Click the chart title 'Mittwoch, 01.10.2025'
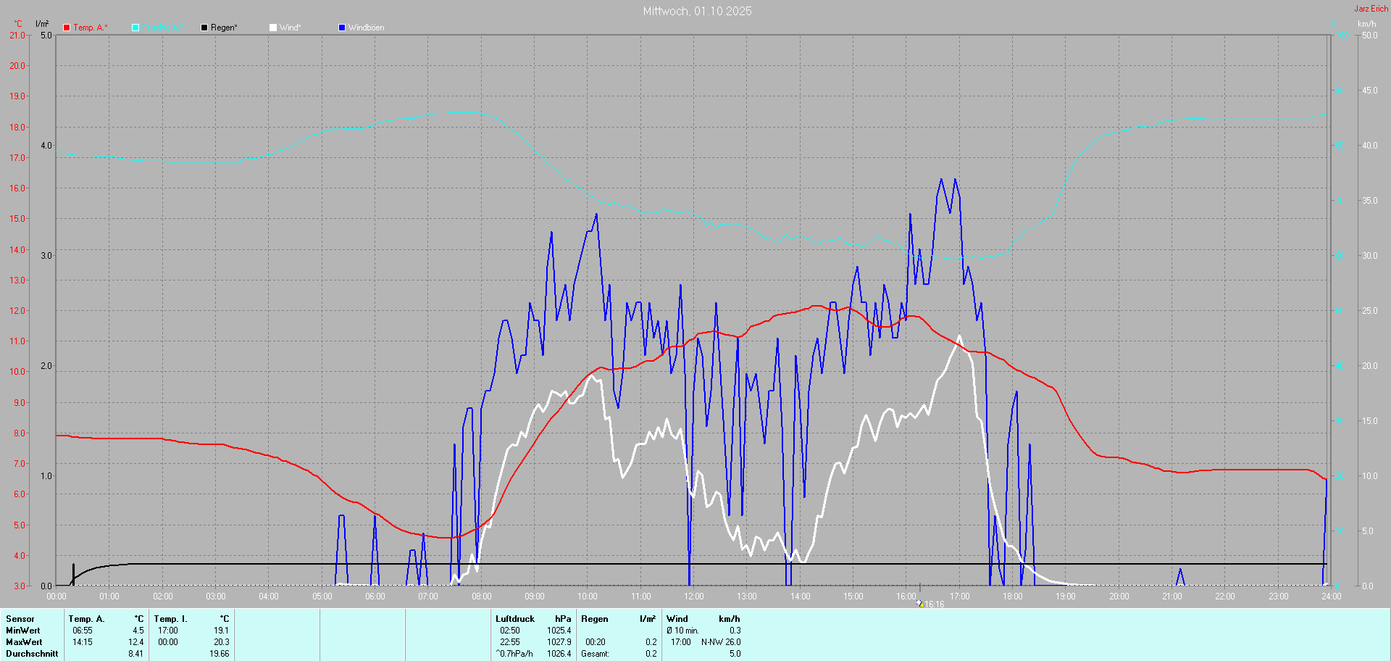The width and height of the screenshot is (1391, 661). pos(697,11)
